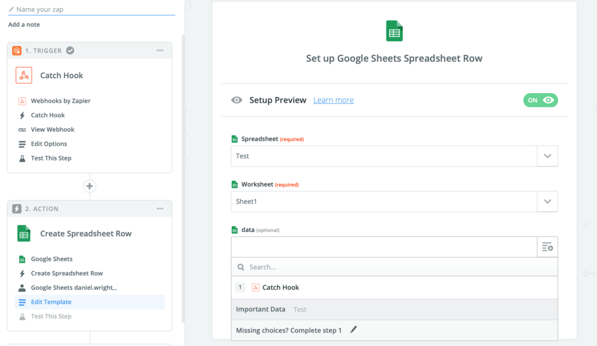This screenshot has width=597, height=346.
Task: Add a step with the plus button
Action: [90, 186]
